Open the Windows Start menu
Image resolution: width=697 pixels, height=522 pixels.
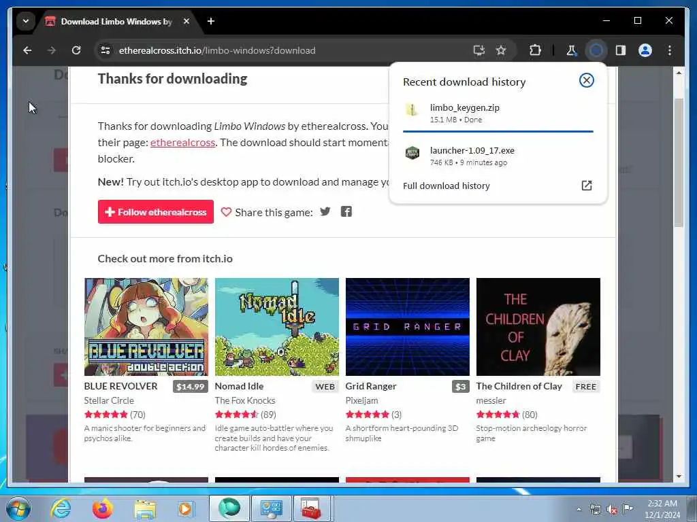(x=18, y=508)
